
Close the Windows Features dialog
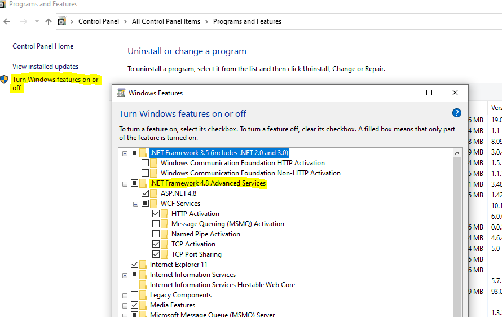click(455, 93)
